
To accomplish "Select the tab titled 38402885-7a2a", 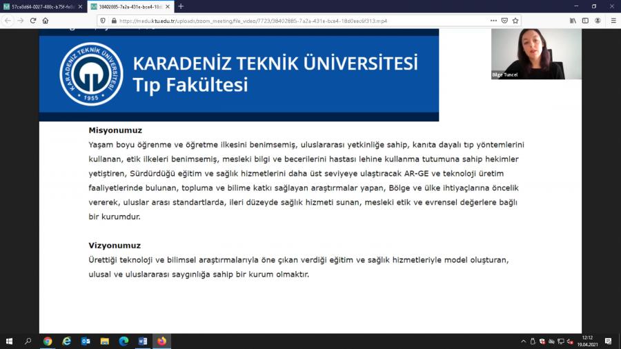I will coord(128,6).
